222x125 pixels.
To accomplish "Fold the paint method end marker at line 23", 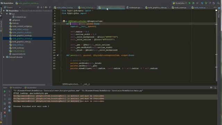I will tap(61, 68).
